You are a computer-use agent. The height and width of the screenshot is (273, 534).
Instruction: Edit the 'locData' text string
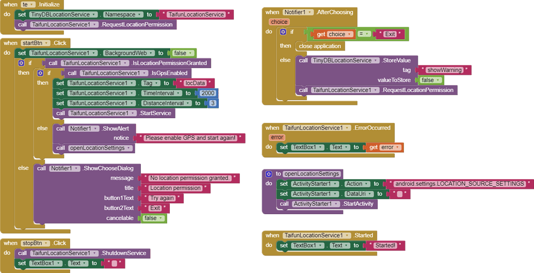point(195,83)
